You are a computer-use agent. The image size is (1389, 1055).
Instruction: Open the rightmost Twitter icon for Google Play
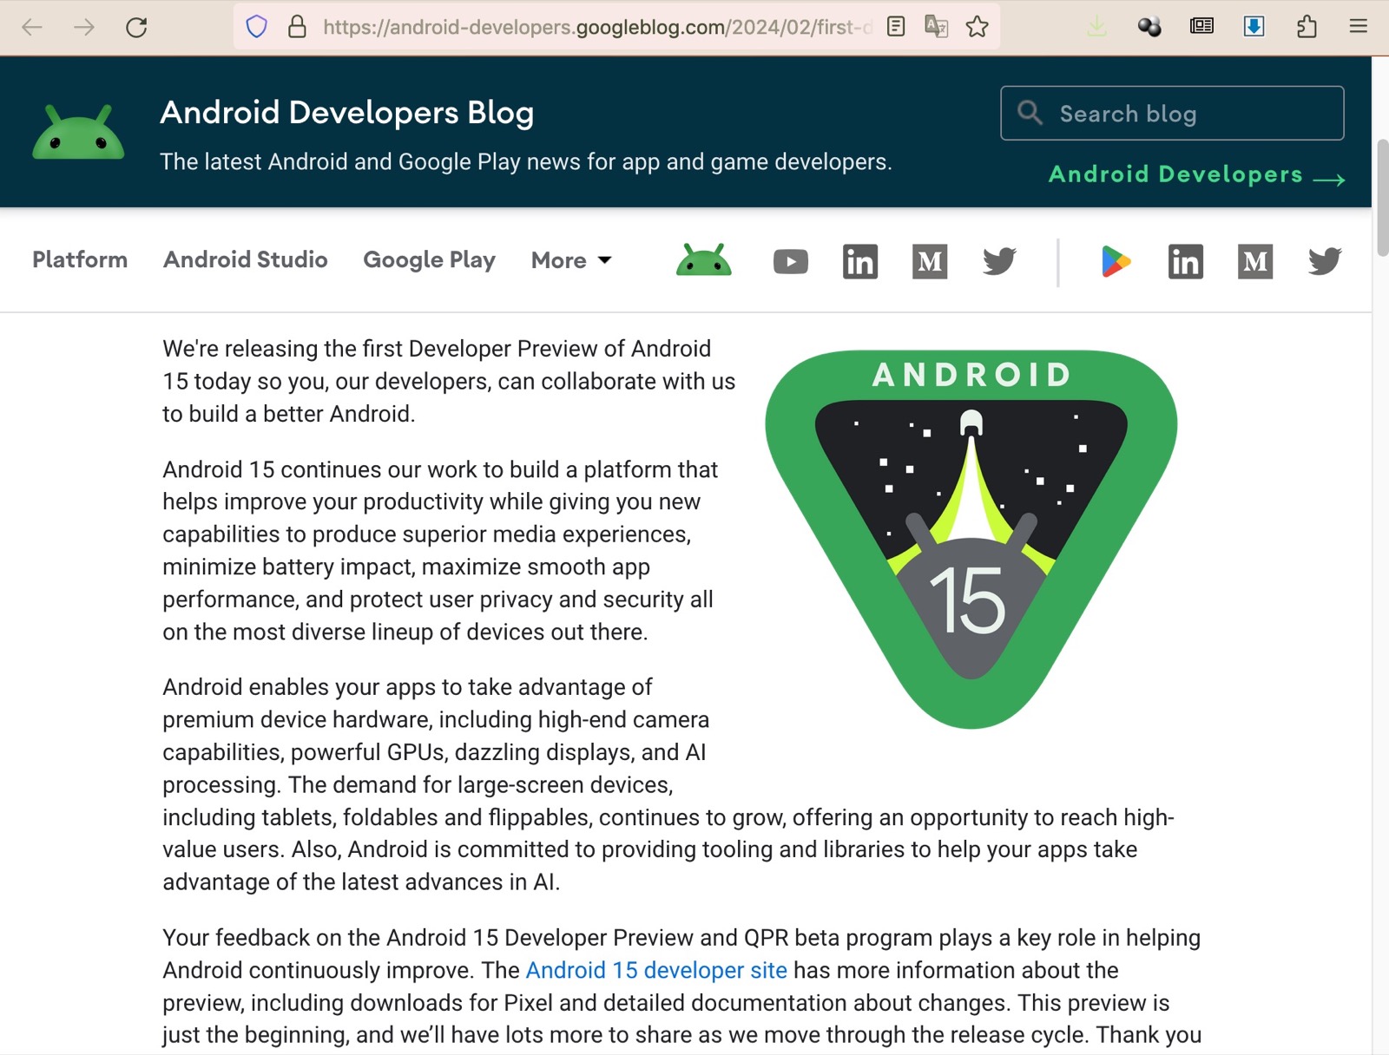point(1325,261)
